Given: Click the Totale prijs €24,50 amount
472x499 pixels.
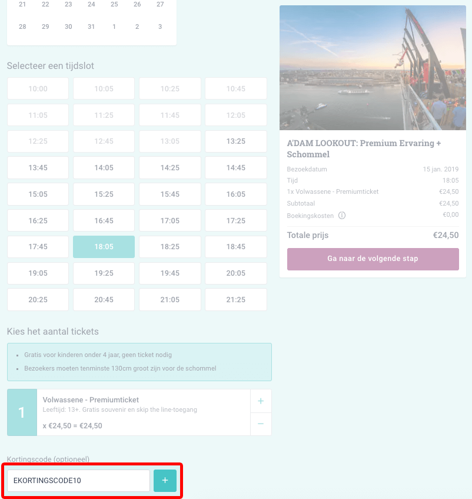Looking at the screenshot, I should (x=446, y=235).
